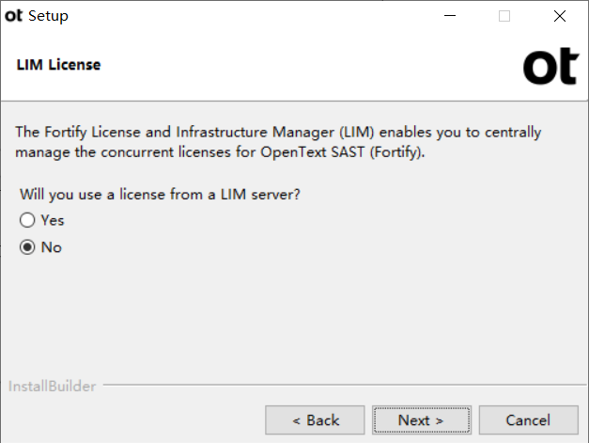Select the Yes radio button
The height and width of the screenshot is (443, 589).
(27, 220)
